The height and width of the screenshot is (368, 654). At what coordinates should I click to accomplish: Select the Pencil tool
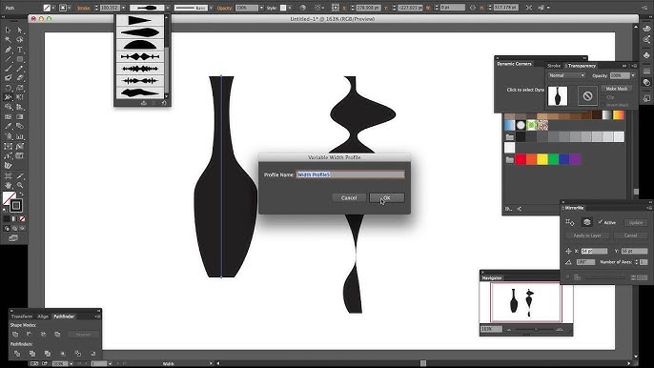pyautogui.click(x=20, y=69)
